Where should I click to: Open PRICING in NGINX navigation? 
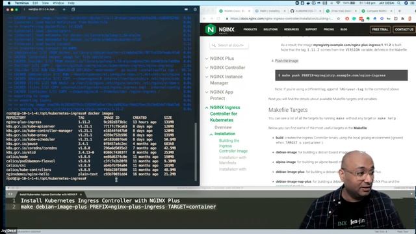click(x=328, y=29)
